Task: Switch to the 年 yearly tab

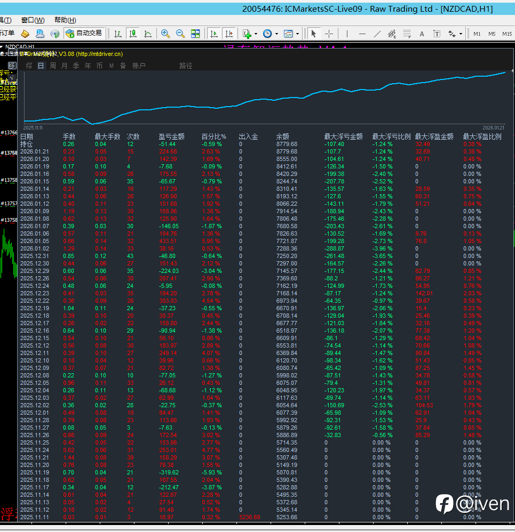Action: (88, 66)
